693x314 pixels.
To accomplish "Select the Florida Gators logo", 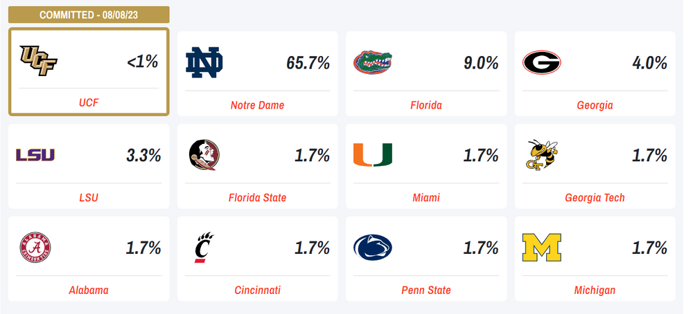I will point(374,62).
